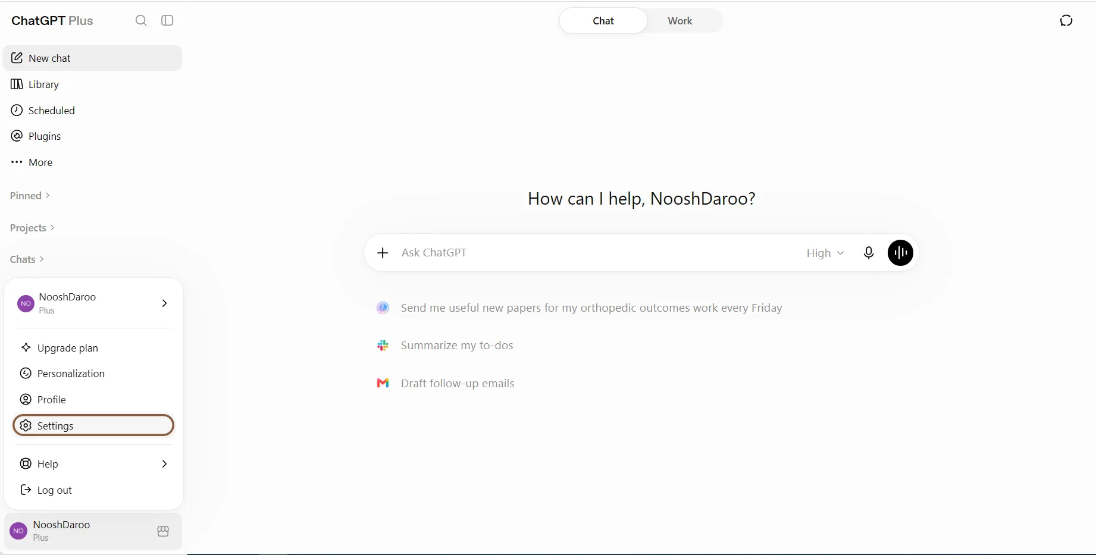This screenshot has width=1096, height=555.
Task: Expand the Pinned section
Action: pos(30,196)
